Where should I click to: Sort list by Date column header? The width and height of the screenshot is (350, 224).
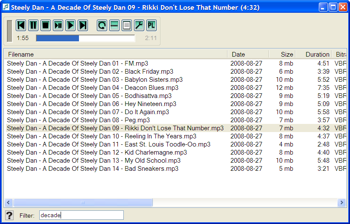(x=248, y=55)
